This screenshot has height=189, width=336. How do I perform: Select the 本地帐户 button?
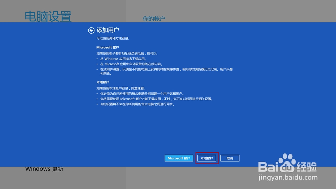(207, 158)
